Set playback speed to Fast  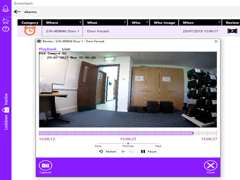pos(158,146)
